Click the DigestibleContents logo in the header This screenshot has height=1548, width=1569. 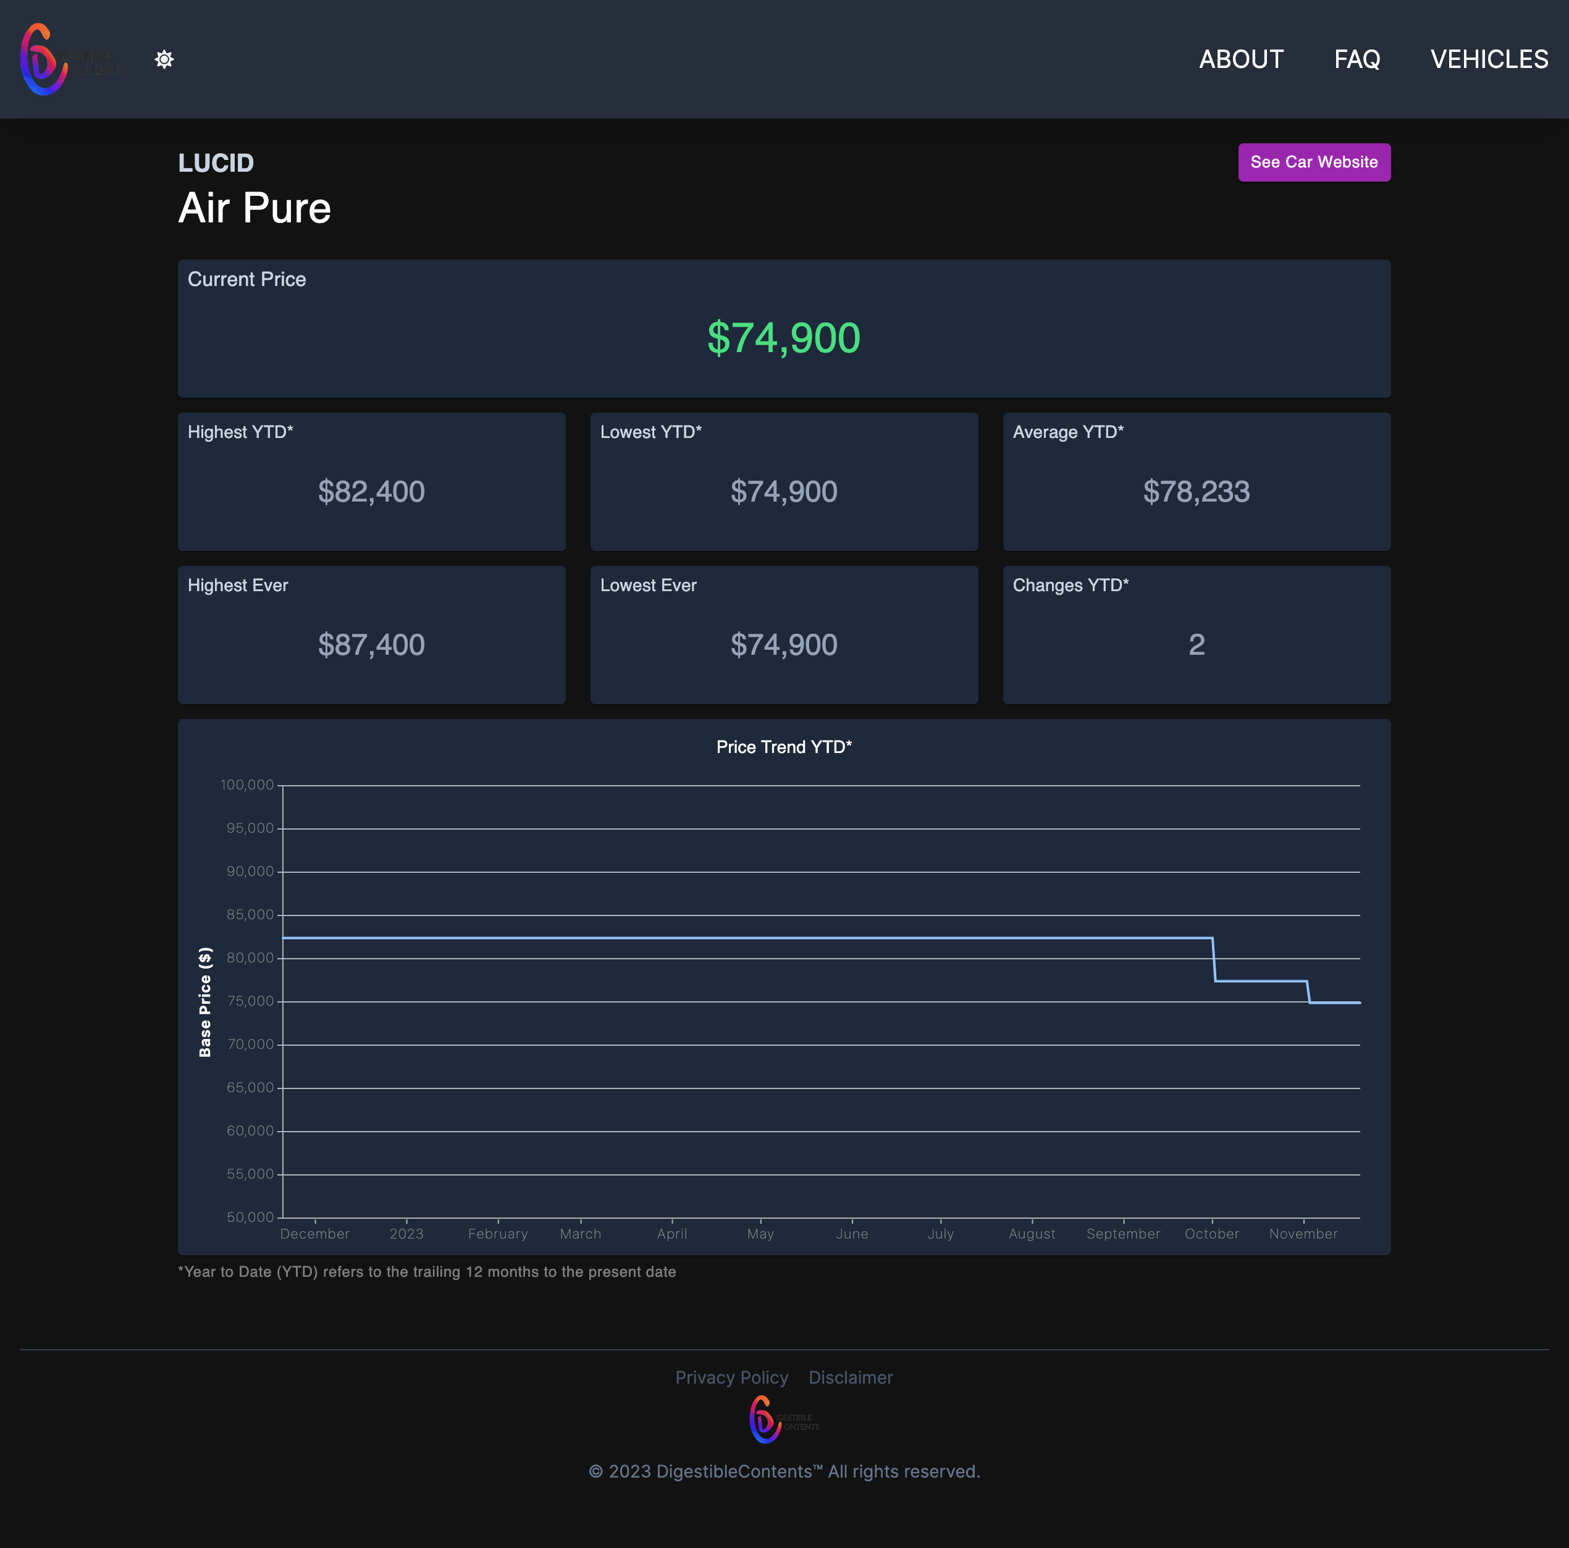pos(72,59)
